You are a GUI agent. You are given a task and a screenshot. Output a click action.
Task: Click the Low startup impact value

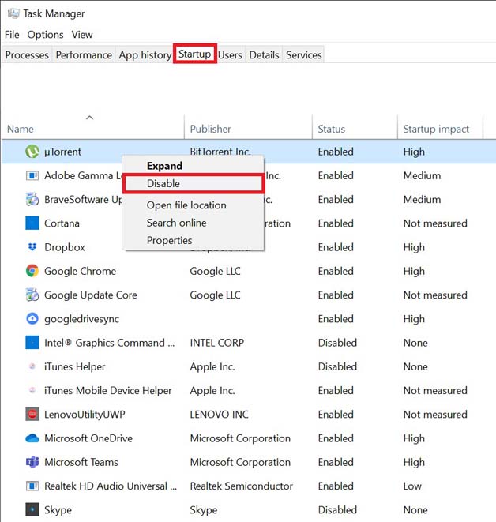412,486
